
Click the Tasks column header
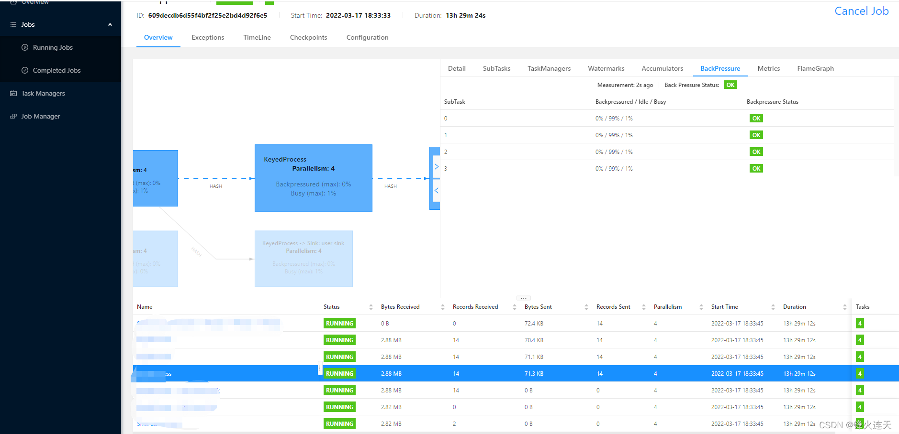point(863,307)
